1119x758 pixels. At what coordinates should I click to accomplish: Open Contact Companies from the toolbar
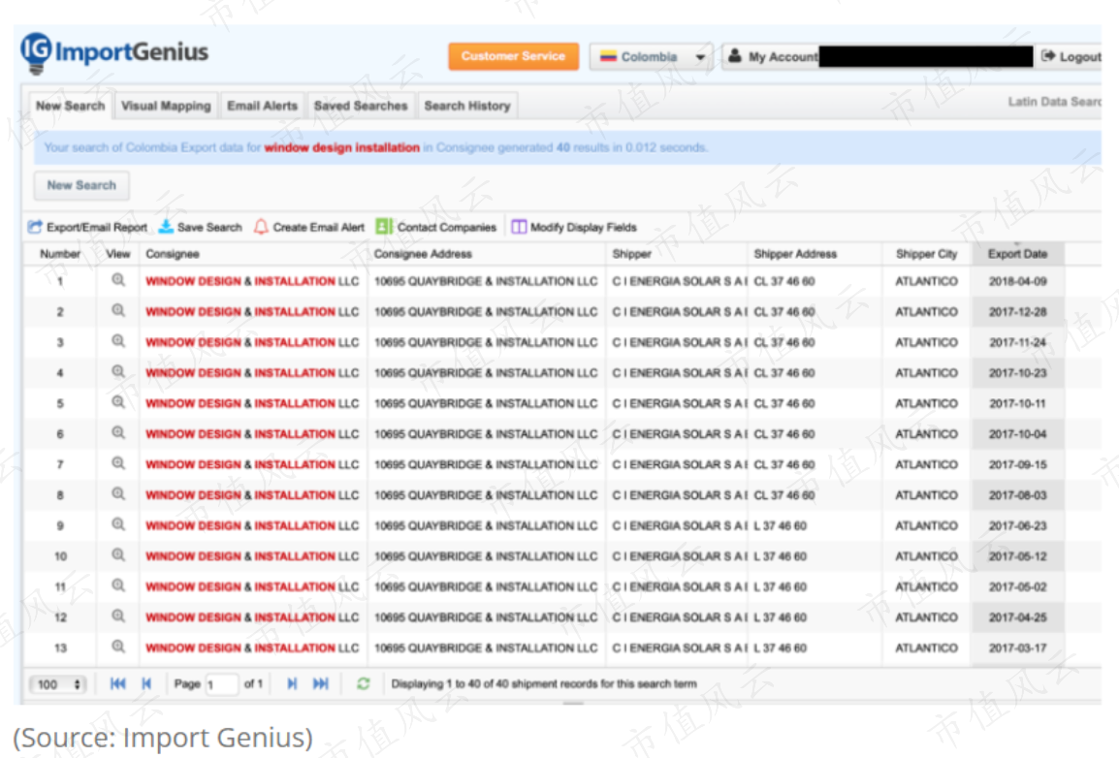[x=436, y=227]
